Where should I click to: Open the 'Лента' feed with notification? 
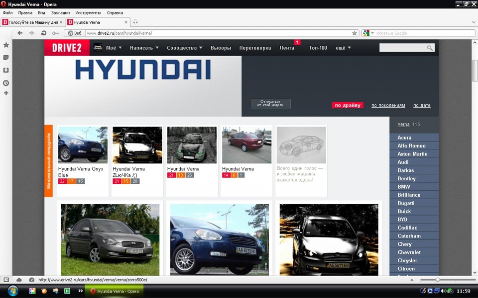click(x=287, y=48)
